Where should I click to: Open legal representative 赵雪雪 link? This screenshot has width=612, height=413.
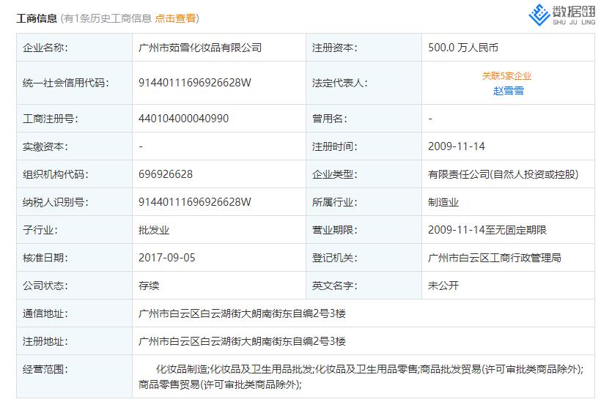click(x=508, y=91)
